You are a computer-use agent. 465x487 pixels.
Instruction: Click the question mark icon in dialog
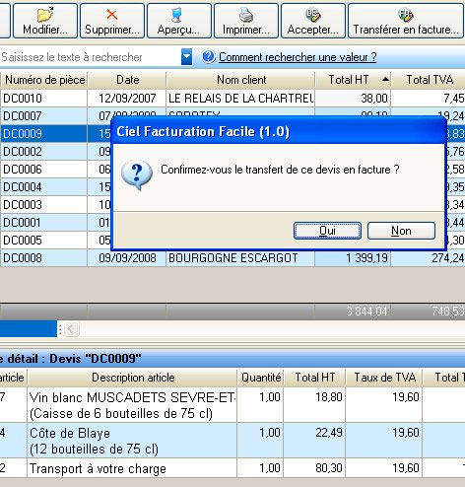[137, 174]
